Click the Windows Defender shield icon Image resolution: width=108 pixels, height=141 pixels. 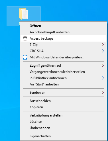coord(25,57)
